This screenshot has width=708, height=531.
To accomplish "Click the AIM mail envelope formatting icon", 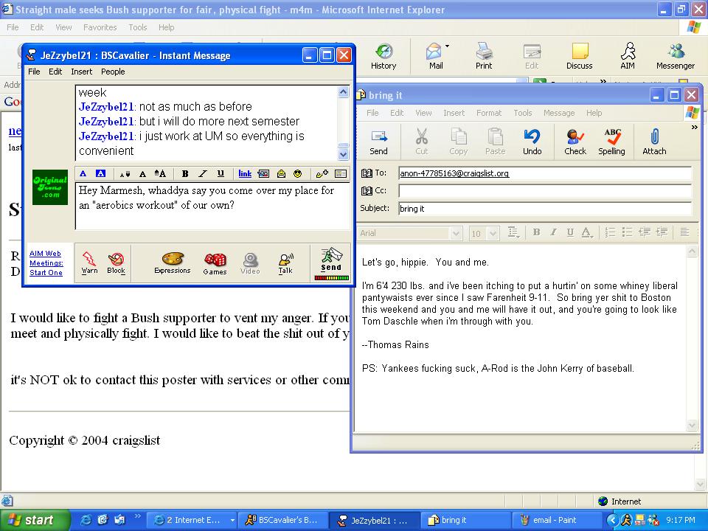I will 281,174.
